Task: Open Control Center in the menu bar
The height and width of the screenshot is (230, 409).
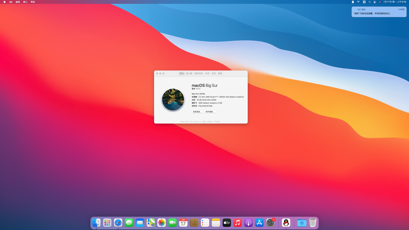Action: [375, 2]
